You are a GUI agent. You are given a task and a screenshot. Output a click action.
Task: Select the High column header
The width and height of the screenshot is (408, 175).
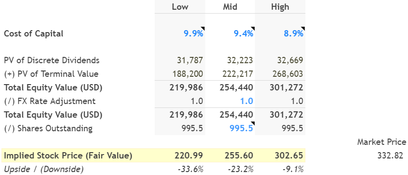coord(280,7)
